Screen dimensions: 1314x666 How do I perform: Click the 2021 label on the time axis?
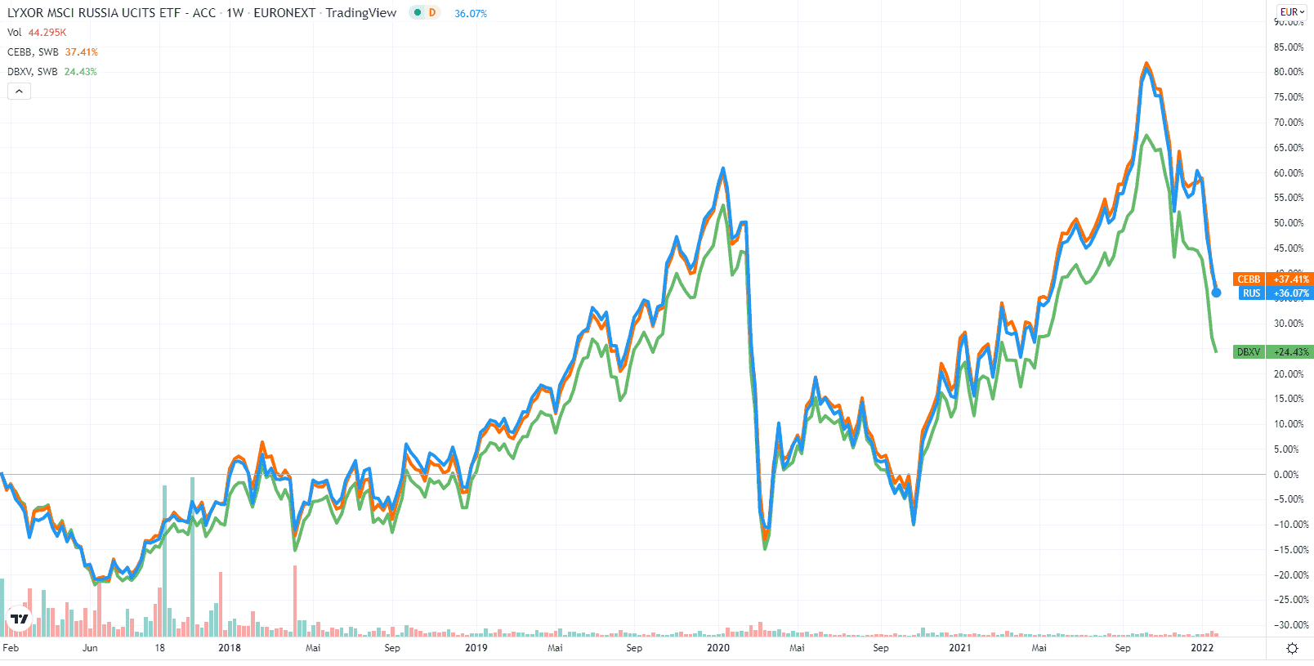pyautogui.click(x=960, y=648)
